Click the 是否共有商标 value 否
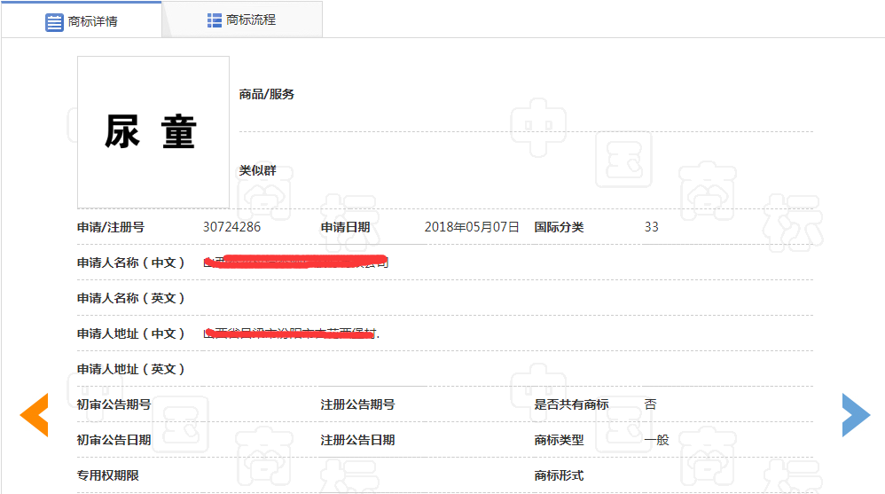This screenshot has height=494, width=885. click(650, 404)
